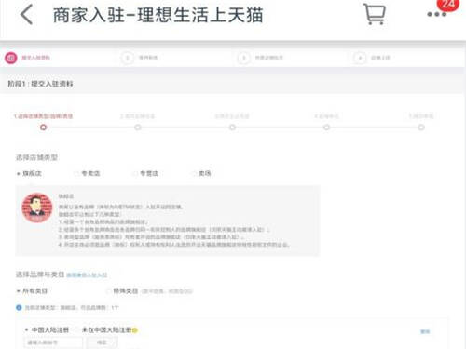466x349 pixels.
Task: Click the stage 4 circle icon
Action: coord(360,58)
